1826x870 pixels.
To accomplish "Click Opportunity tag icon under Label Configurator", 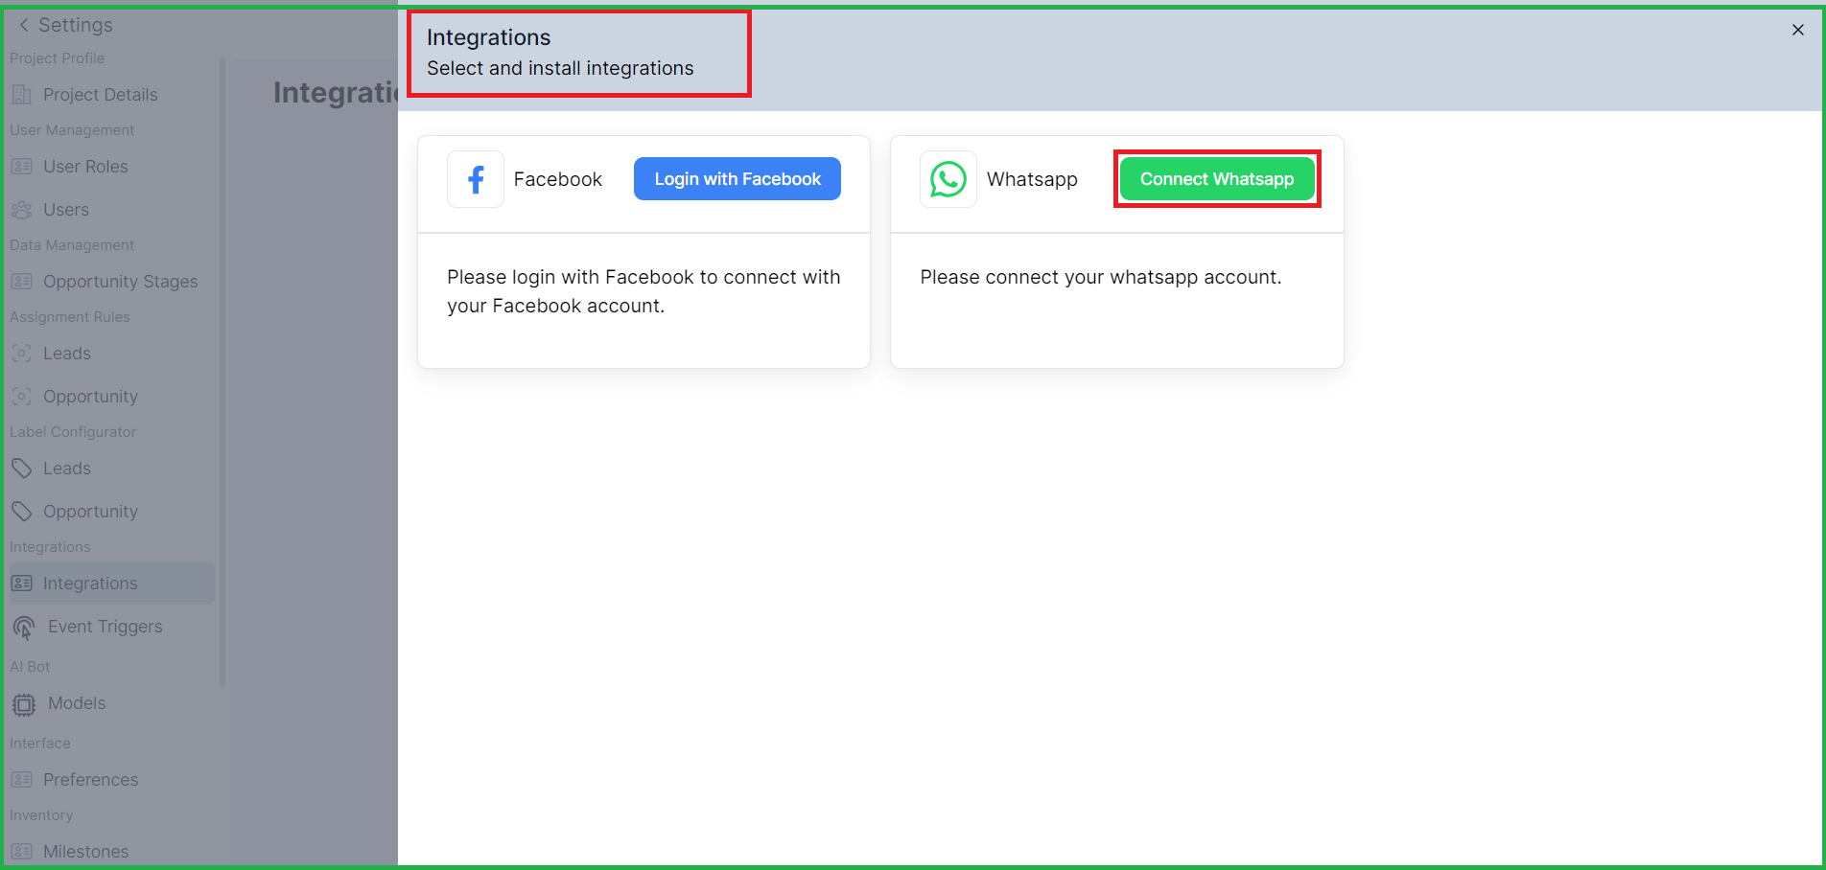I will pyautogui.click(x=22, y=512).
